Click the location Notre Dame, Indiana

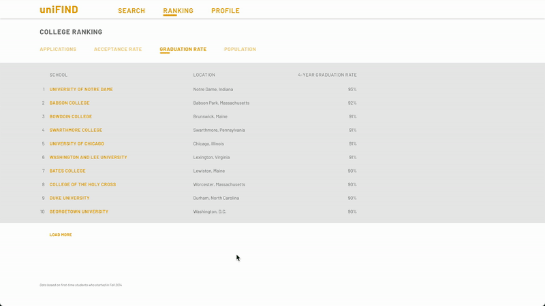[x=213, y=89]
